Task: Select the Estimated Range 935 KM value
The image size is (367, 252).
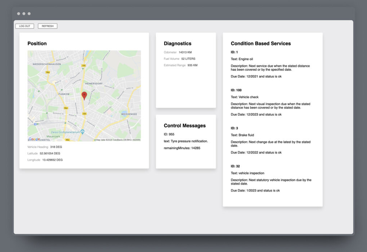Action: coord(192,65)
